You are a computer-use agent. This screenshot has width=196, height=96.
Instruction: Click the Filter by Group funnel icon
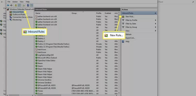click(x=123, y=27)
